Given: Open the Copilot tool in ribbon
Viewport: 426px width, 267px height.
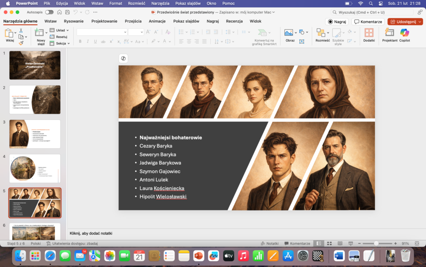Looking at the screenshot, I should (404, 33).
